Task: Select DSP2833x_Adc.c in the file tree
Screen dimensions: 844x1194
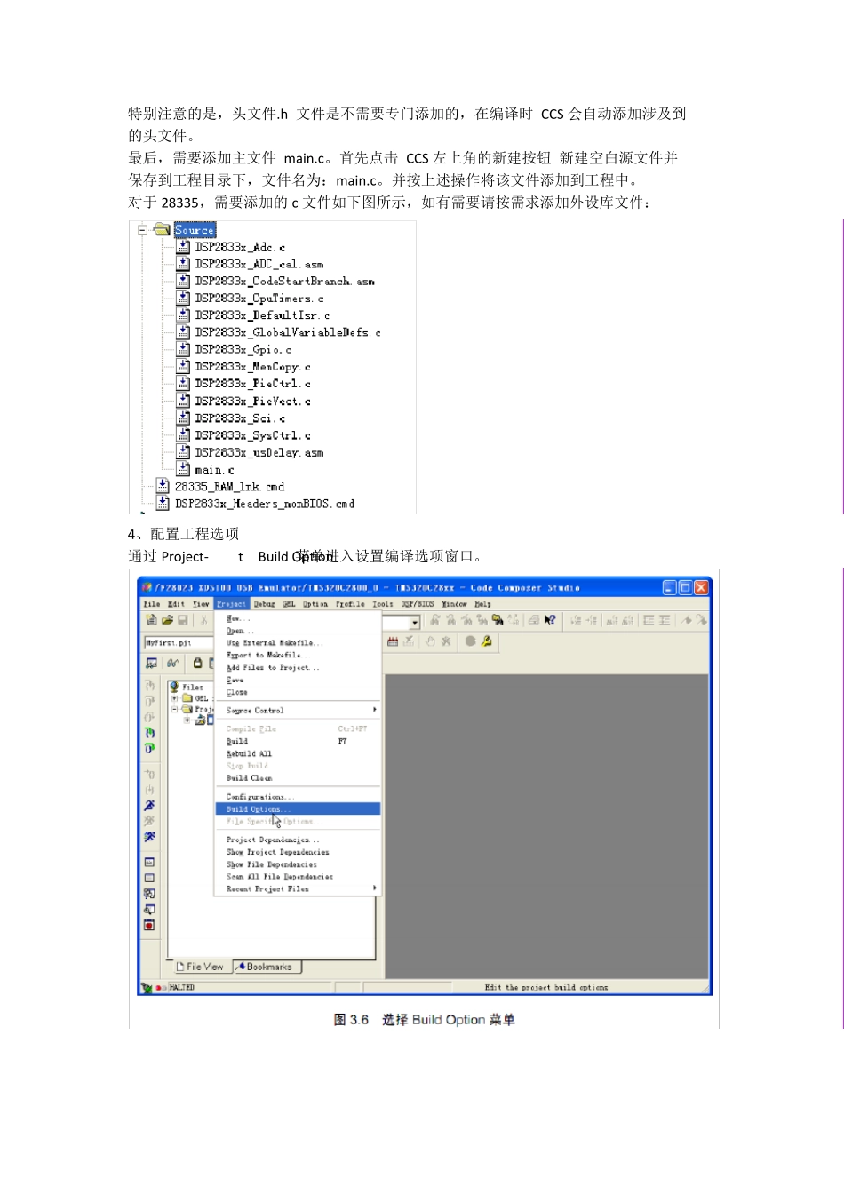Action: [x=240, y=247]
